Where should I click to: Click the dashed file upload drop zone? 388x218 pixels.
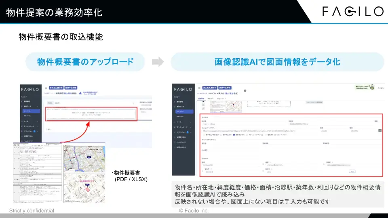[x=92, y=113]
